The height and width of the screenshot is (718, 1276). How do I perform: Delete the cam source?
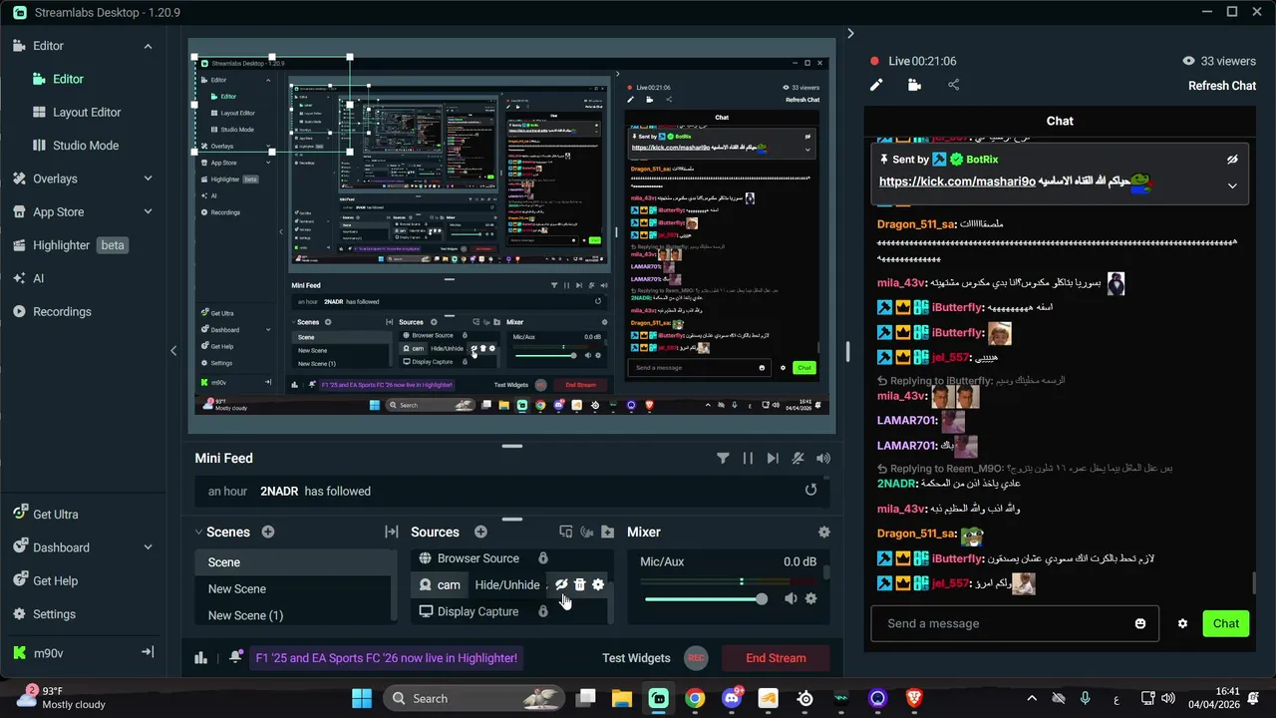(x=580, y=584)
